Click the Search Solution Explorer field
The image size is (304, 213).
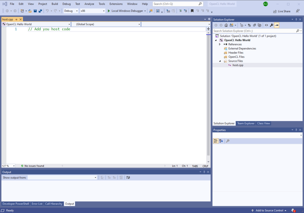[257, 31]
